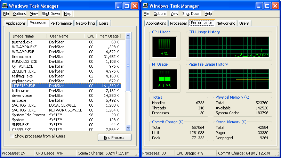The image size is (281, 158).
Task: Switch to Applications tab in right window
Action: click(x=156, y=23)
